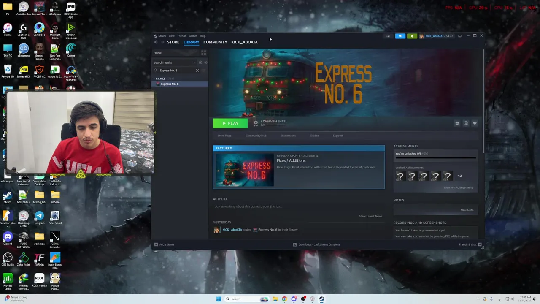The image size is (540, 304).
Task: Open Discussions link
Action: (x=288, y=136)
